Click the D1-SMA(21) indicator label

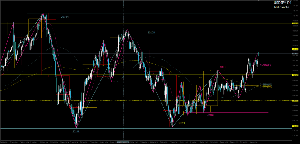266,65
